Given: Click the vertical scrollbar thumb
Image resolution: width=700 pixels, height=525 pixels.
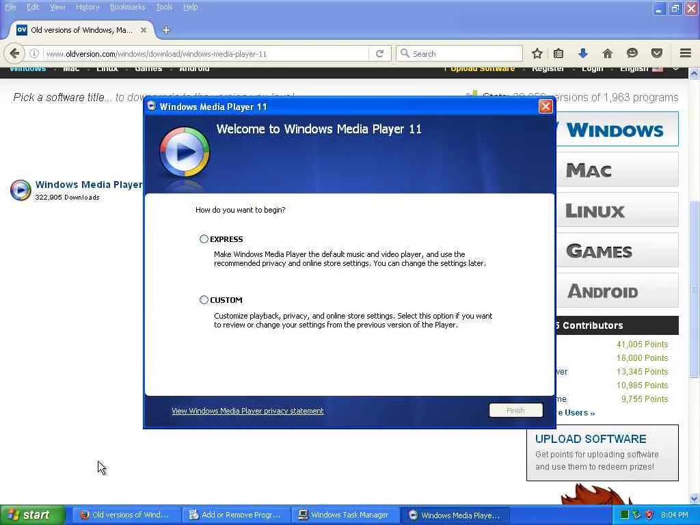Looking at the screenshot, I should 695,290.
